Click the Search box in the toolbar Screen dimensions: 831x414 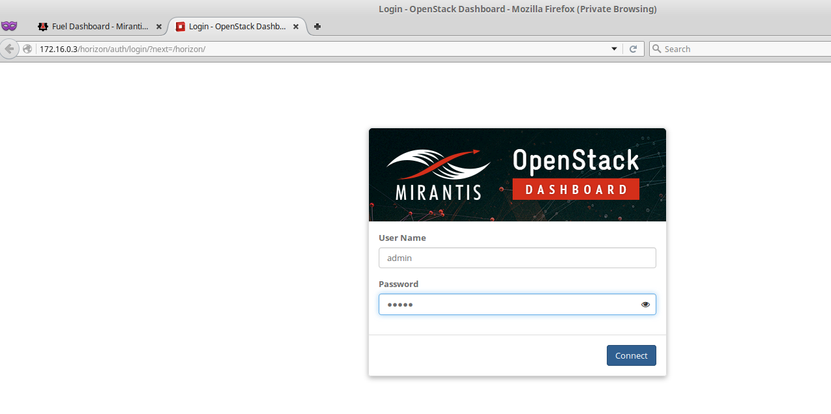[x=740, y=49]
